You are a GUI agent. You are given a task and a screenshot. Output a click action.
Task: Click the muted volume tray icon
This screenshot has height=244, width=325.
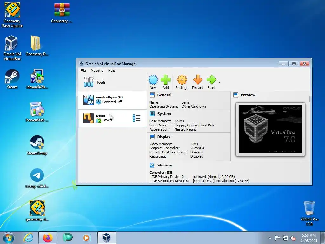[x=293, y=238]
